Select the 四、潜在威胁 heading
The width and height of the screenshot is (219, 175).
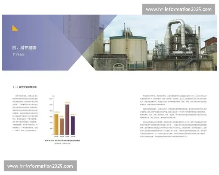[24, 48]
